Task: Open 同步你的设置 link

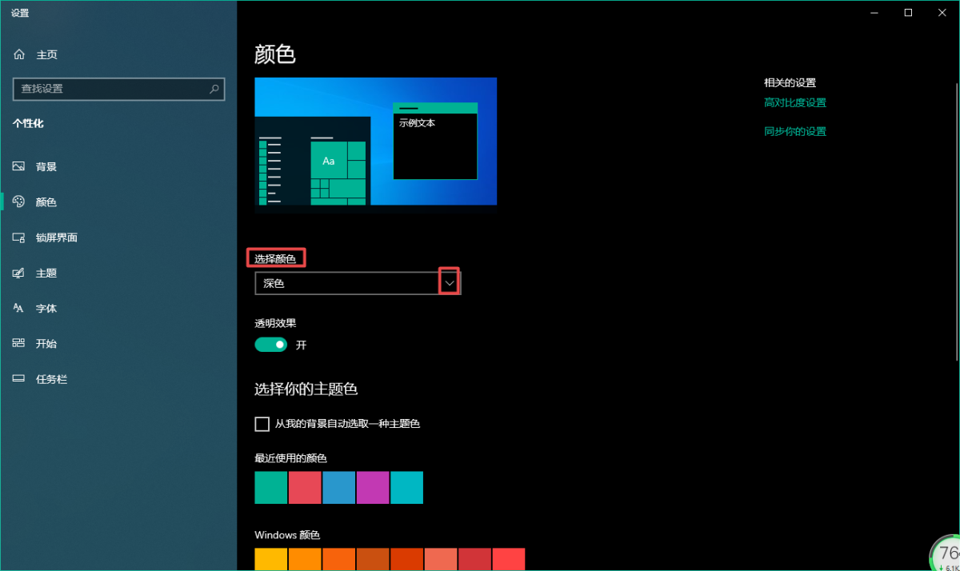Action: pos(795,131)
